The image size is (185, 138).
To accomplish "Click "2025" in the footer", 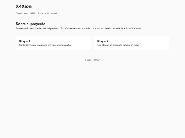I will click(89, 60).
